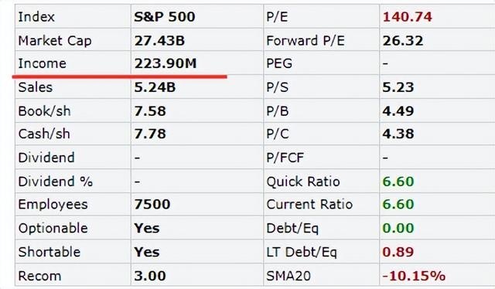Click the Recom value 3.00
495x289 pixels.
tap(150, 276)
